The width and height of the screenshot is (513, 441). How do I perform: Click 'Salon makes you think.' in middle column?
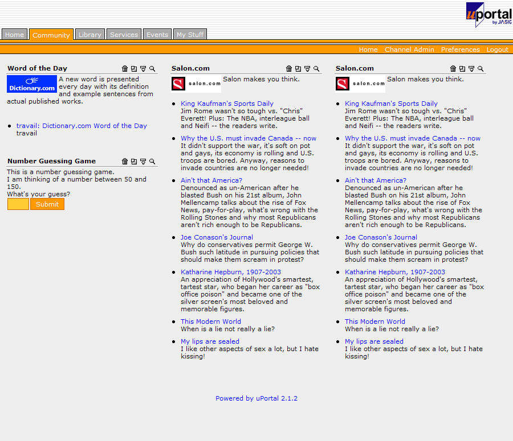pyautogui.click(x=262, y=79)
